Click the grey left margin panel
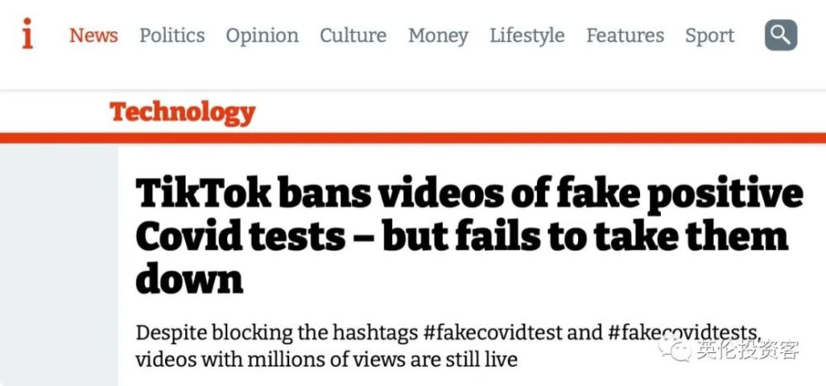 [x=59, y=264]
